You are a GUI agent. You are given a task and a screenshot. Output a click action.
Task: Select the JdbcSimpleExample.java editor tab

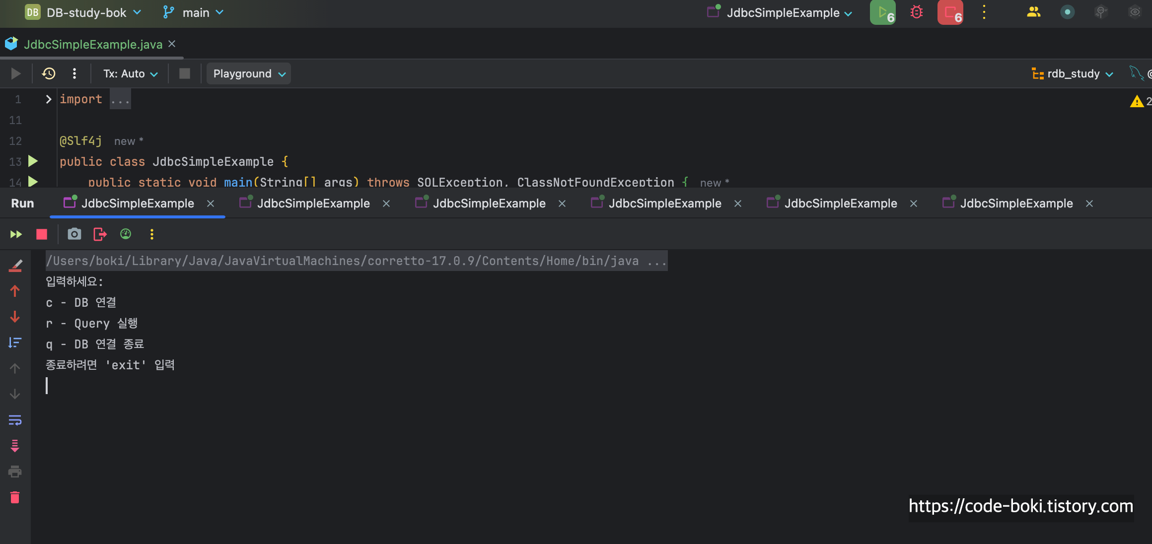(x=93, y=45)
